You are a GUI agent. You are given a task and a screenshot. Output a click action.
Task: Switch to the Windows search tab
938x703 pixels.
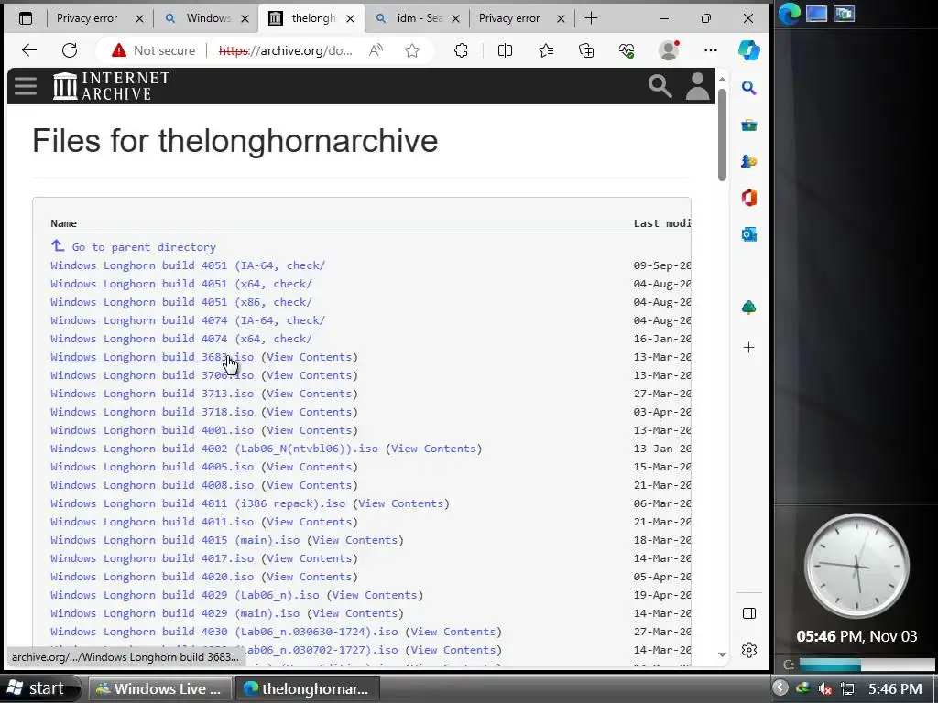click(198, 18)
